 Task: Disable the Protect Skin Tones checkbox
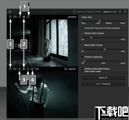[x=82, y=33]
